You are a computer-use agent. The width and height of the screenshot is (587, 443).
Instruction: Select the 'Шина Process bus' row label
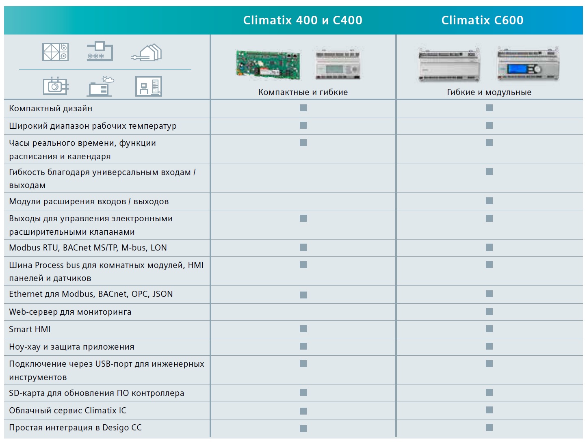coord(106,272)
